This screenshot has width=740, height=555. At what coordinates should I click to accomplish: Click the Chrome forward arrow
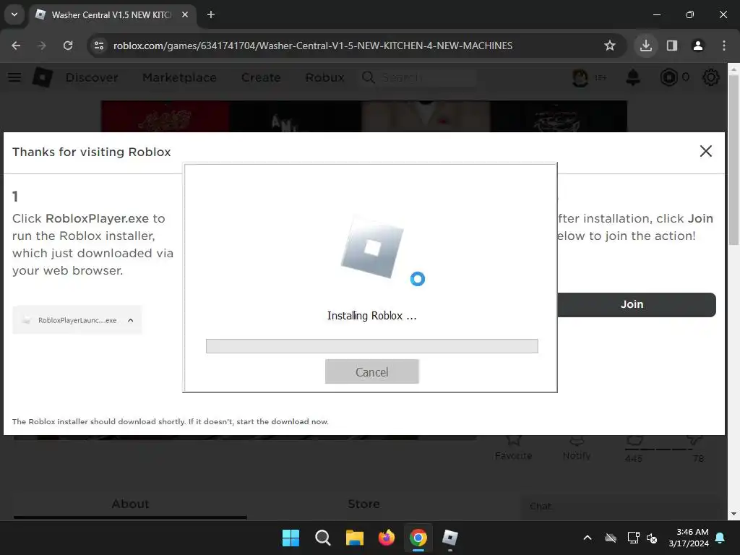point(42,46)
